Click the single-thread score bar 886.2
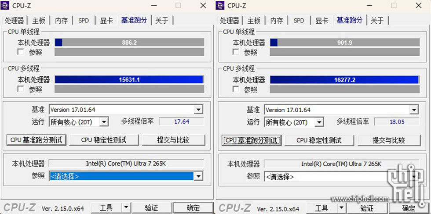Image resolution: width=431 pixels, height=214 pixels. click(129, 42)
